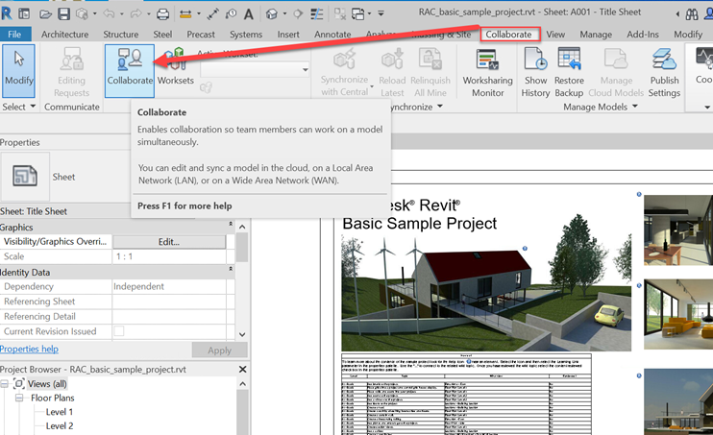Screen dimensions: 713x435
Task: Open Publish Settings
Action: click(x=664, y=73)
